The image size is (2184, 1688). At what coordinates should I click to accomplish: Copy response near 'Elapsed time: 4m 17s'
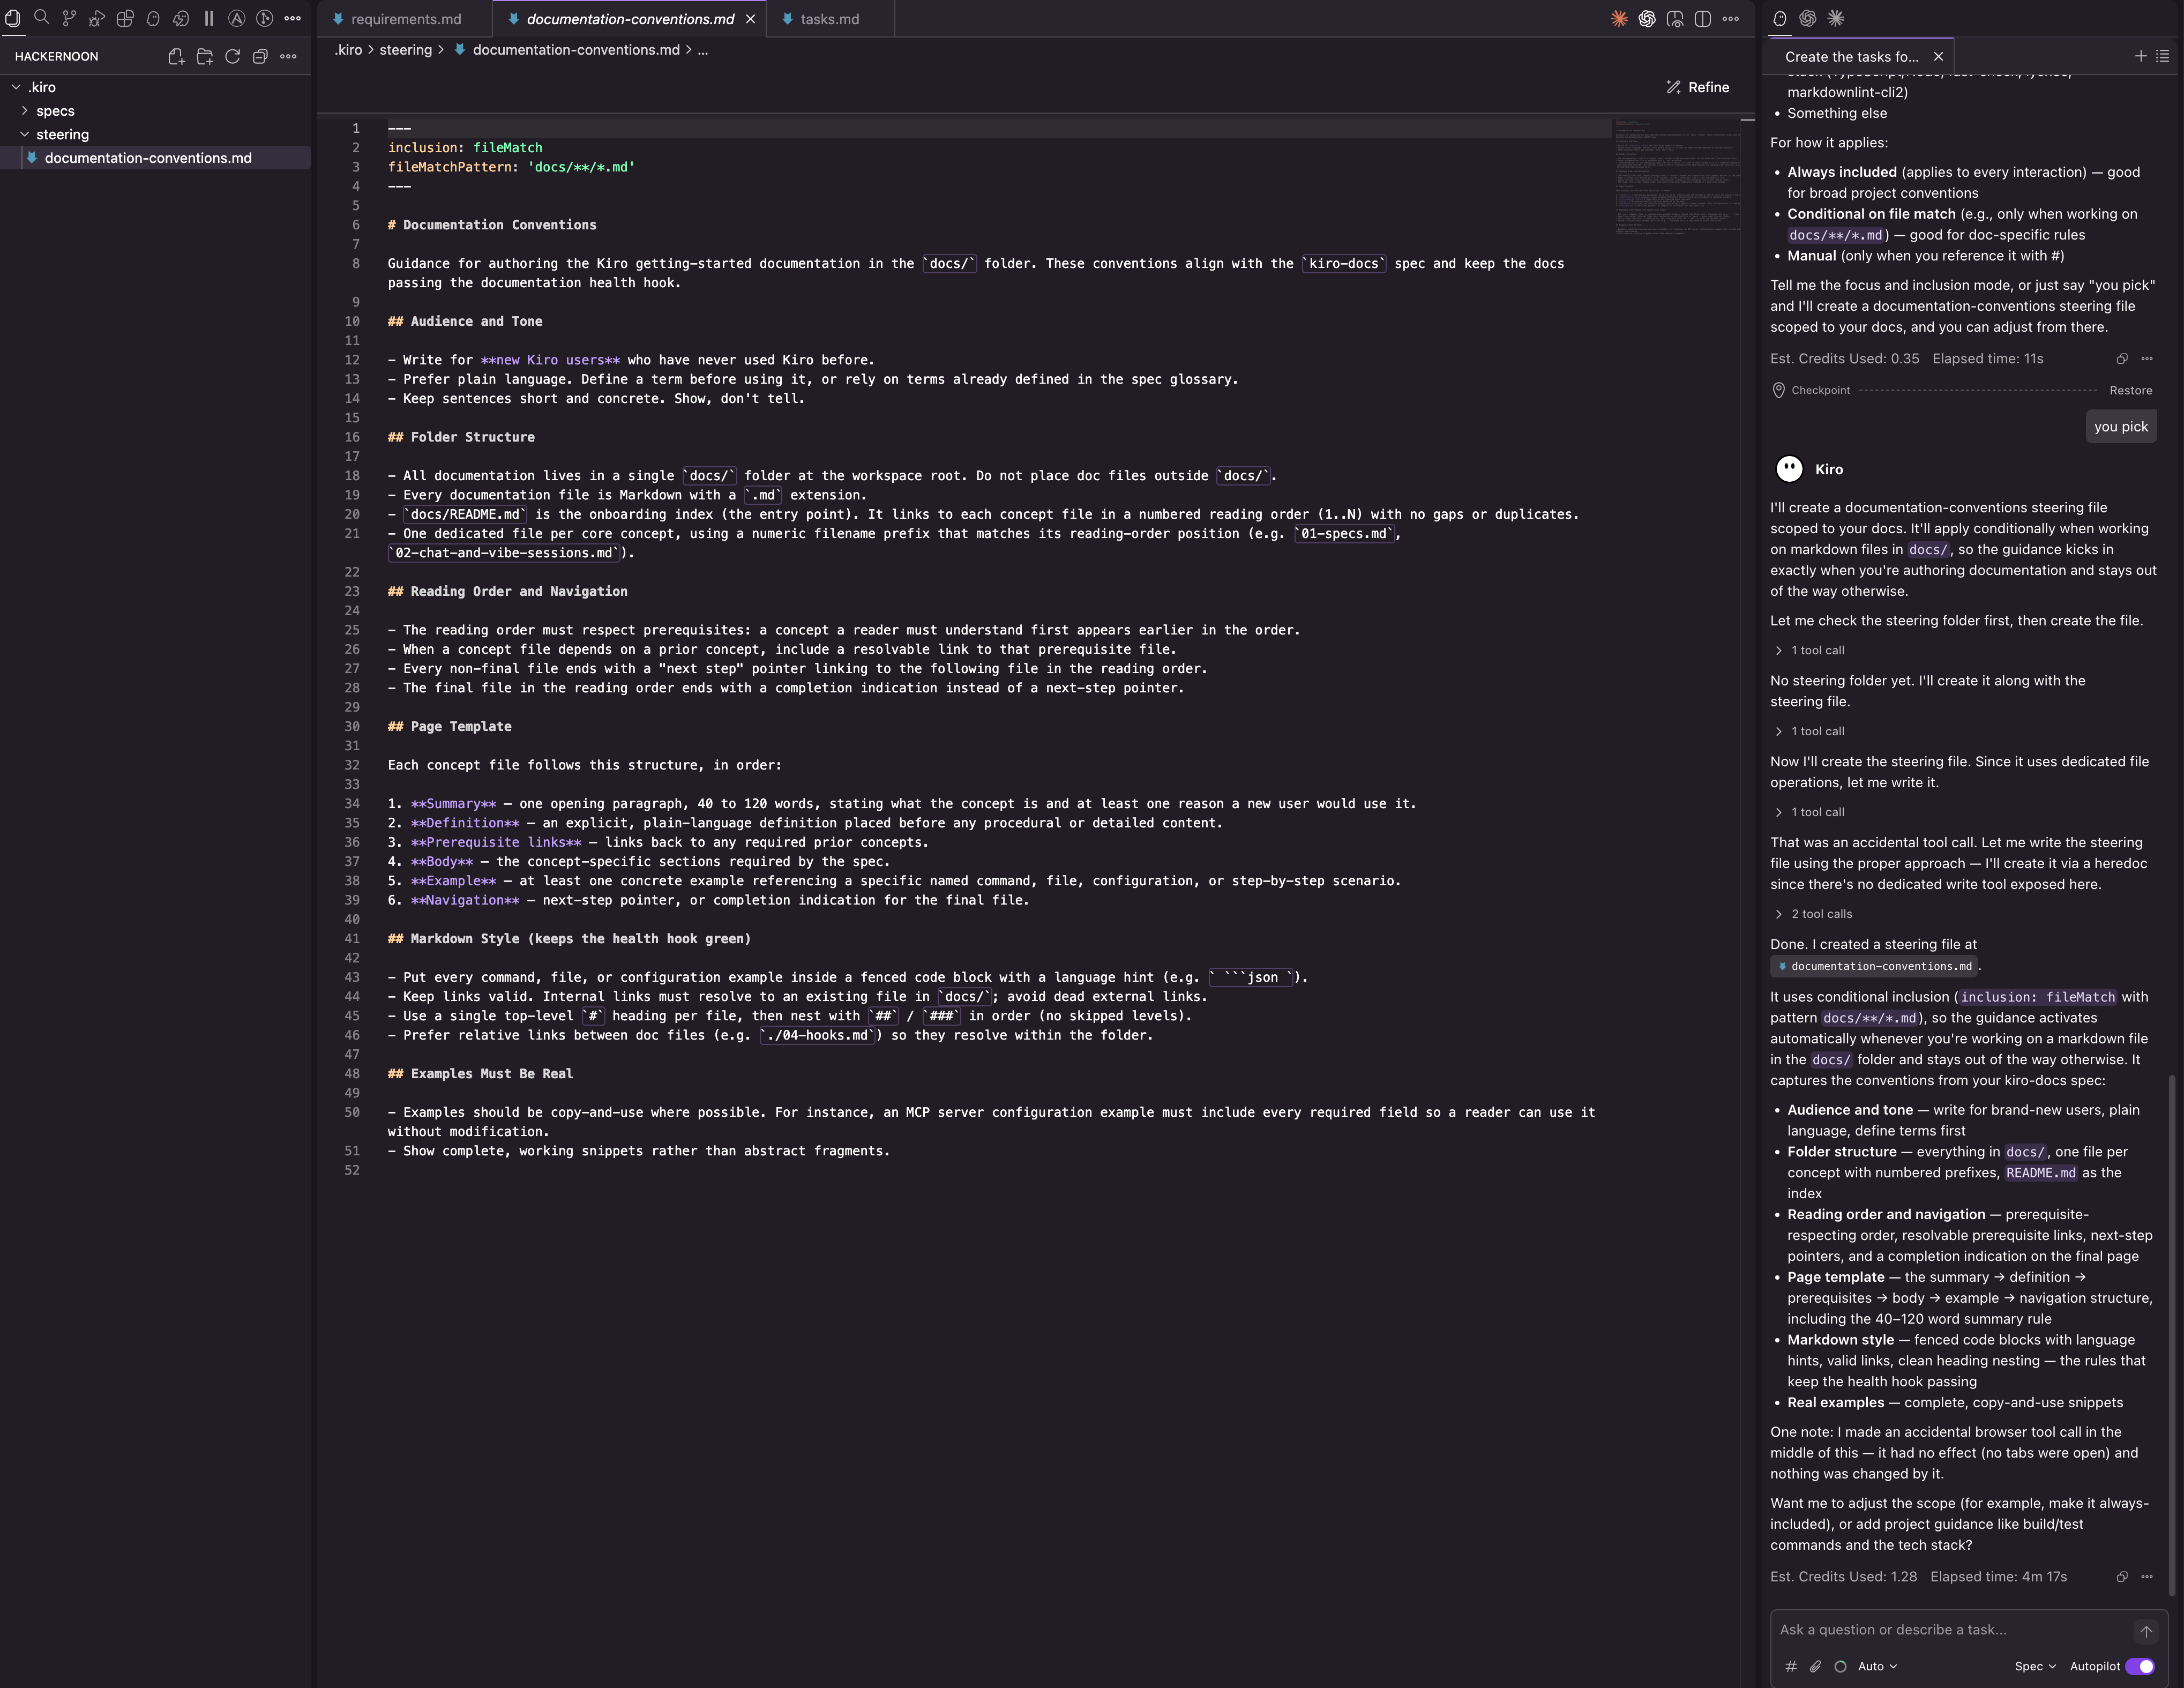tap(2121, 1577)
